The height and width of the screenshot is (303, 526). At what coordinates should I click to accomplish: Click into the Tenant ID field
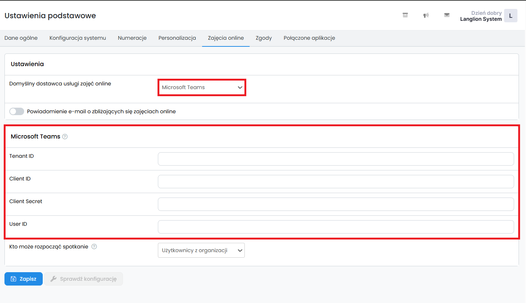pos(336,159)
